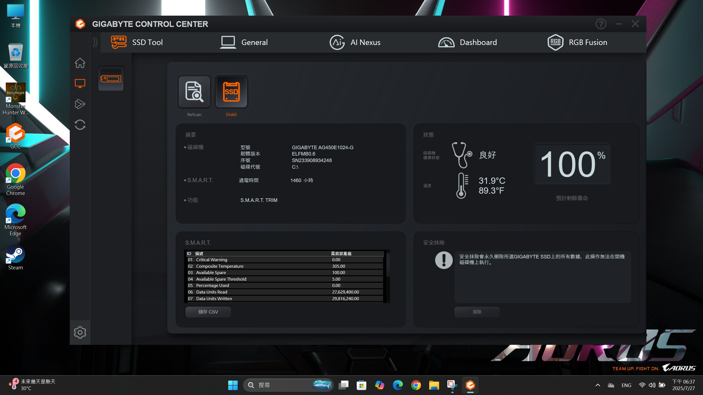Expand the double-chevron tab bar arrow
This screenshot has width=703, height=395.
pyautogui.click(x=95, y=43)
